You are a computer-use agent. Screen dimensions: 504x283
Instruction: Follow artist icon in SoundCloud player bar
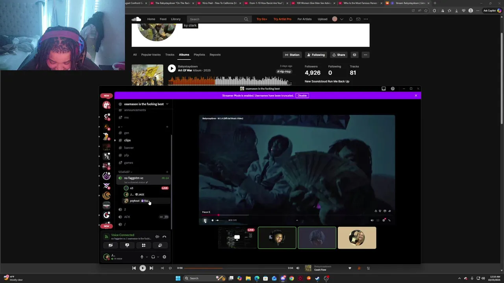359,268
